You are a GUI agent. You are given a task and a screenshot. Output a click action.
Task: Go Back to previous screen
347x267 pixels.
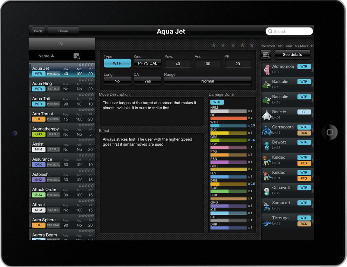38,31
